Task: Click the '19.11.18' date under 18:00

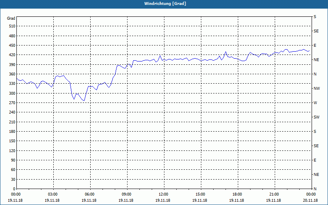Action: pyautogui.click(x=237, y=200)
